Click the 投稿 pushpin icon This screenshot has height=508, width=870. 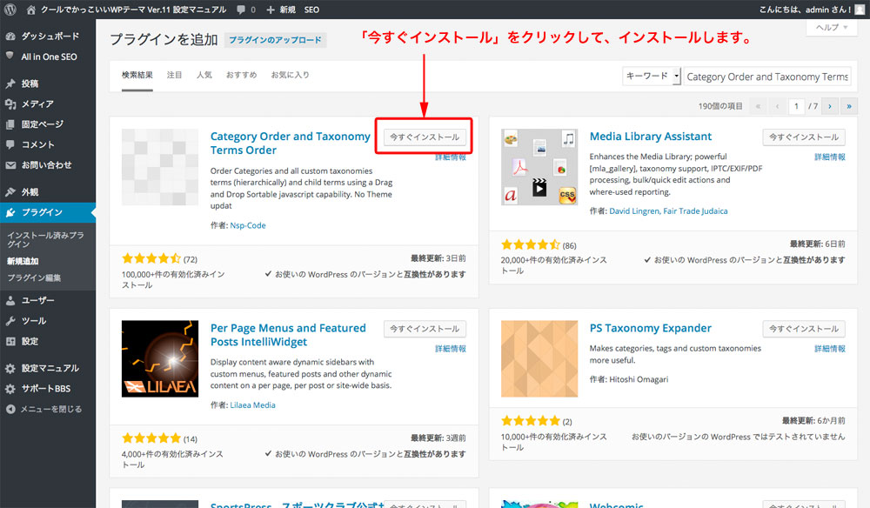(10, 84)
